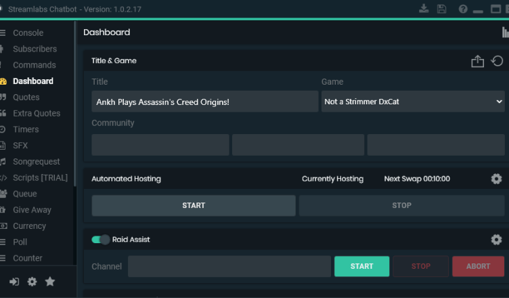Open the help question mark icon

tap(463, 9)
